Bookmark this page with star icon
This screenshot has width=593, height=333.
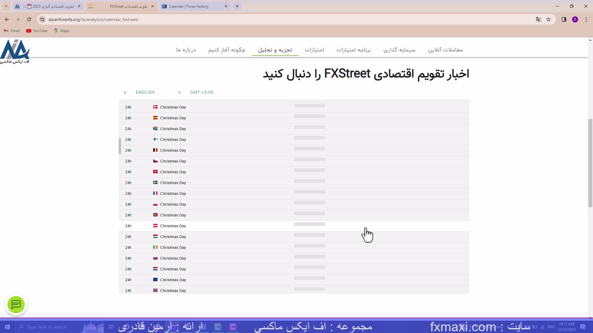tap(549, 19)
